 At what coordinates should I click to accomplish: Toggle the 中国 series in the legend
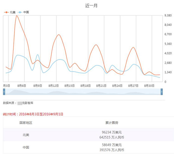click(x=23, y=12)
